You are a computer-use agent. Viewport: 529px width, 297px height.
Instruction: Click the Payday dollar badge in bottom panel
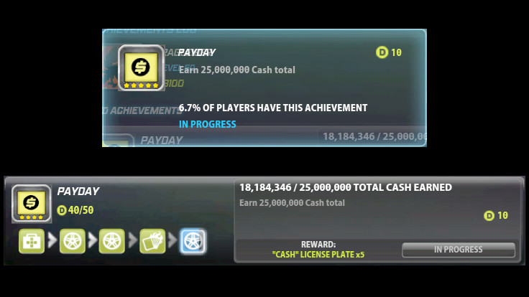[x=32, y=204]
